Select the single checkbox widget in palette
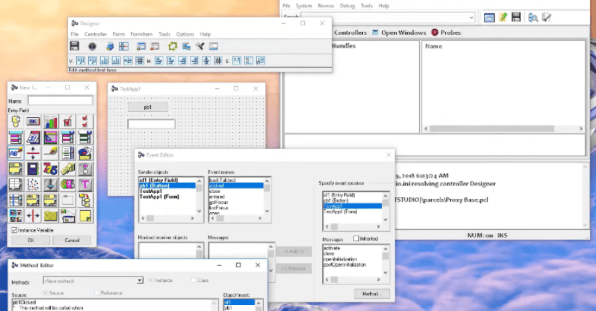Image resolution: width=596 pixels, height=311 pixels. [68, 122]
